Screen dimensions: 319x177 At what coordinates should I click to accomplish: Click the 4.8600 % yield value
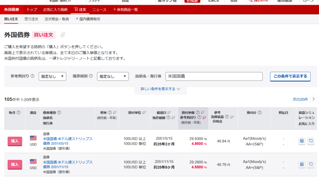[x=199, y=144]
